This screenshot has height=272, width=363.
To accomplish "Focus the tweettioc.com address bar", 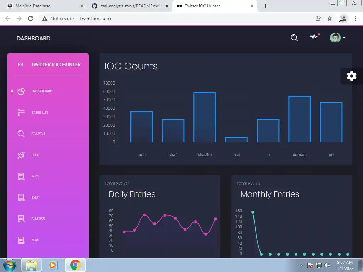I will click(x=95, y=18).
